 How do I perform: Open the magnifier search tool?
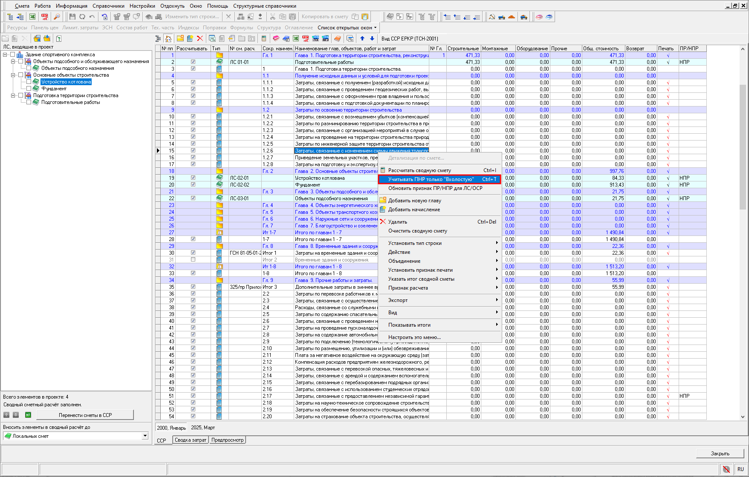click(57, 17)
